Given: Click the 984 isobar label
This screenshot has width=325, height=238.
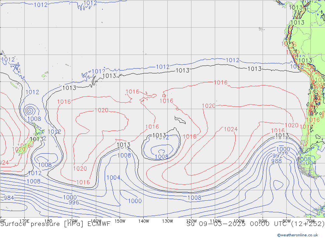Looking at the screenshot, I should [9, 198].
